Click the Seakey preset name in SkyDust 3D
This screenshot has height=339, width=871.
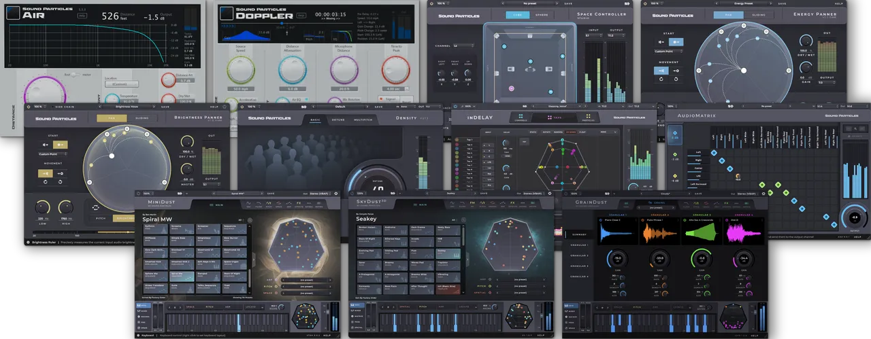[x=367, y=219]
